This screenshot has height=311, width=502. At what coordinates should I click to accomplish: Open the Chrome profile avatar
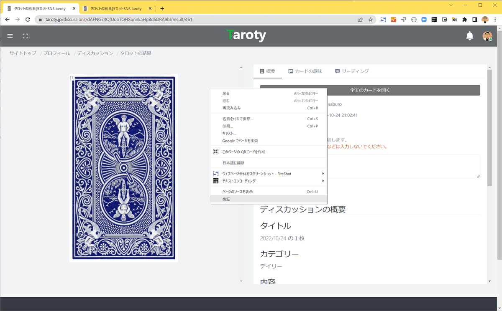point(485,20)
